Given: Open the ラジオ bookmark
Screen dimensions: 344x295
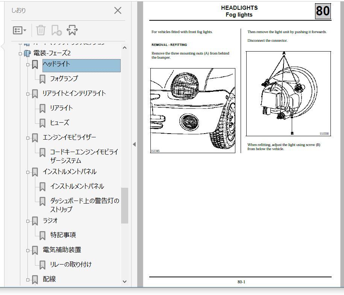Looking at the screenshot, I should click(x=50, y=220).
